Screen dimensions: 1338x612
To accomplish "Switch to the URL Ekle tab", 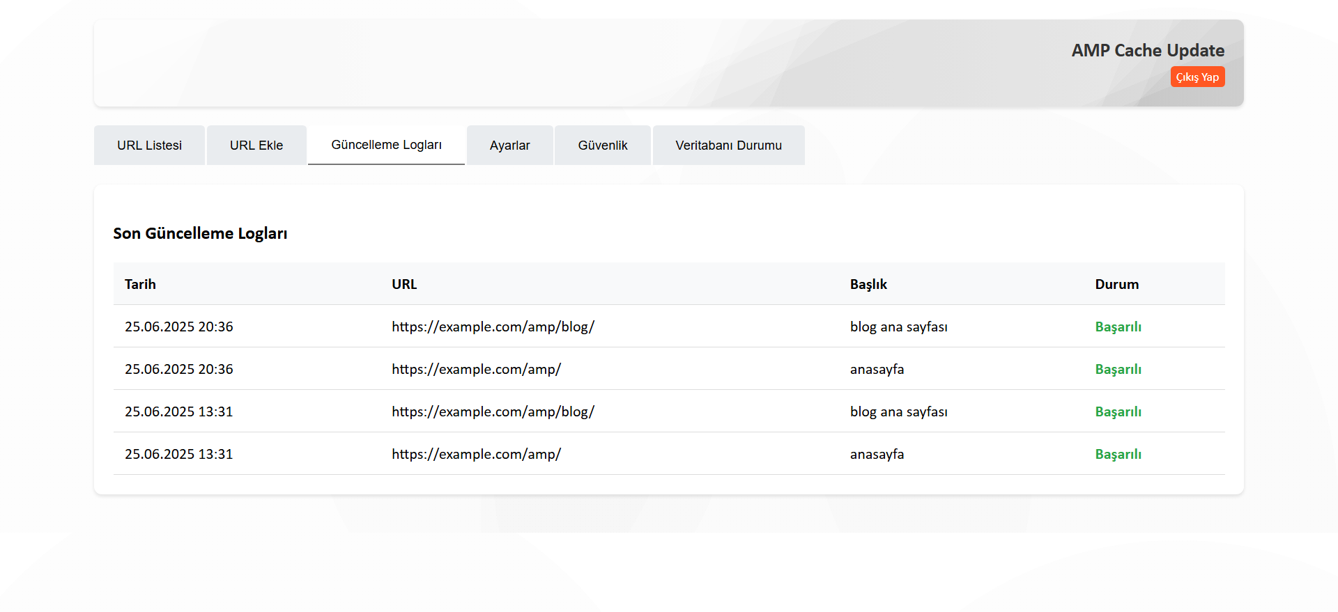I will coord(256,145).
